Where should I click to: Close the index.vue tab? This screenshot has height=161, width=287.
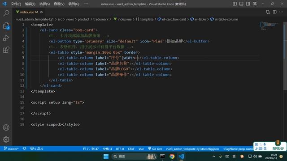point(42,12)
